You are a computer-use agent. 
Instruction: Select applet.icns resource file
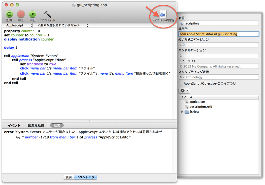pyautogui.click(x=197, y=102)
